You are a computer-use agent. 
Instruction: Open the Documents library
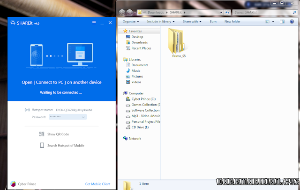coord(140,65)
